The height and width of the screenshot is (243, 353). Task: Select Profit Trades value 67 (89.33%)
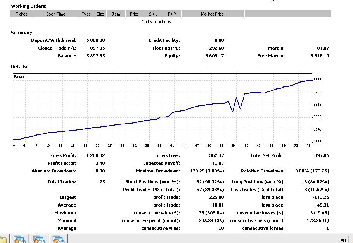click(210, 190)
